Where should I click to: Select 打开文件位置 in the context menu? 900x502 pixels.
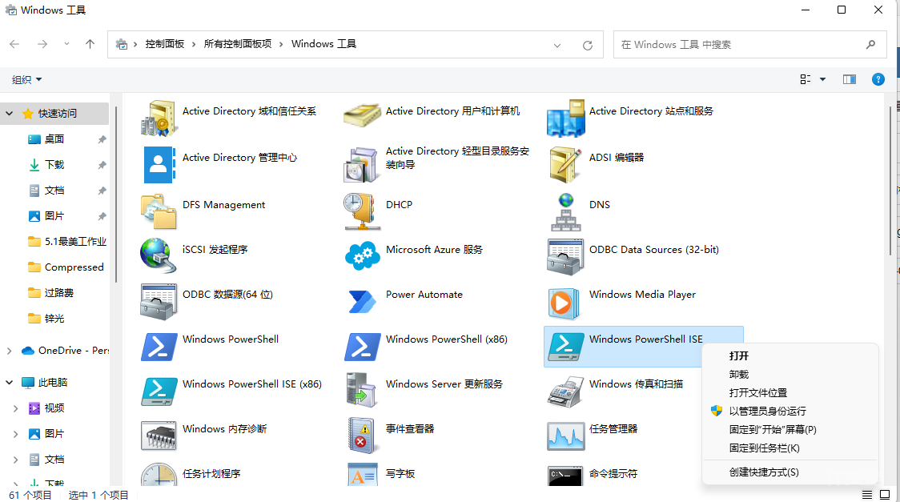[x=757, y=392]
